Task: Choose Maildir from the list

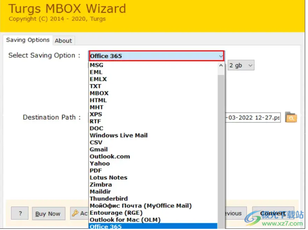Action: (x=153, y=192)
